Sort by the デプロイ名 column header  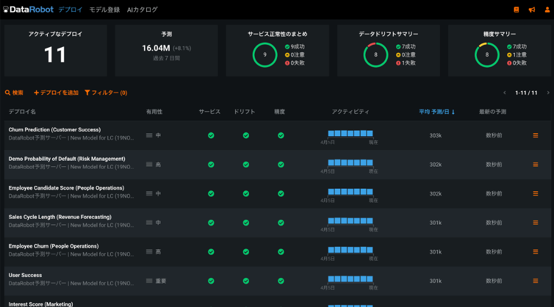22,112
